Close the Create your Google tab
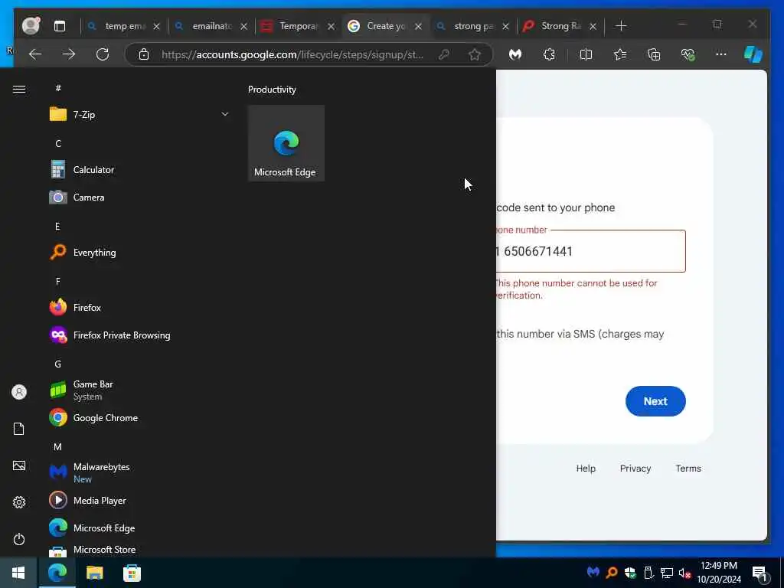Viewport: 784px width, 588px height. (419, 27)
